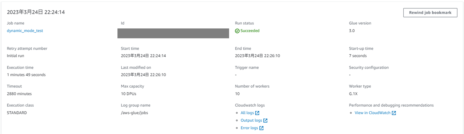464x134 pixels.
Task: Click the /aws-glue/jobs log group name
Action: [134, 113]
